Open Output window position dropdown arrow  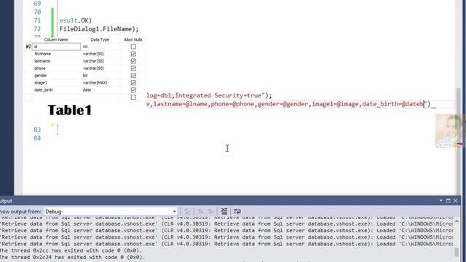click(x=441, y=201)
